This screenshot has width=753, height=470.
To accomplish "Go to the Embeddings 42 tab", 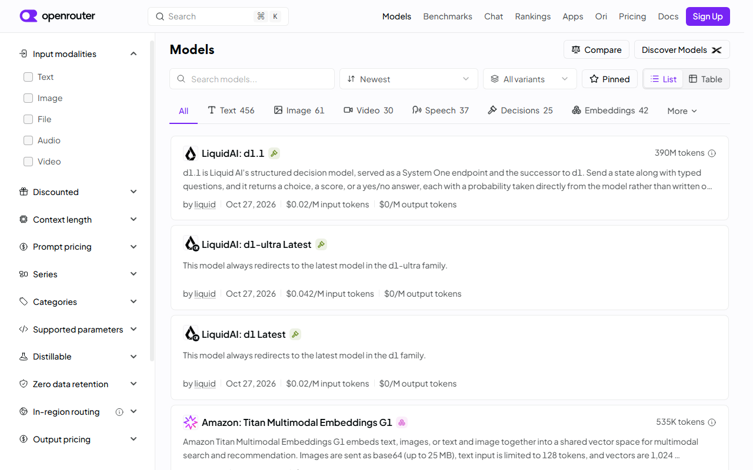I will coord(610,110).
